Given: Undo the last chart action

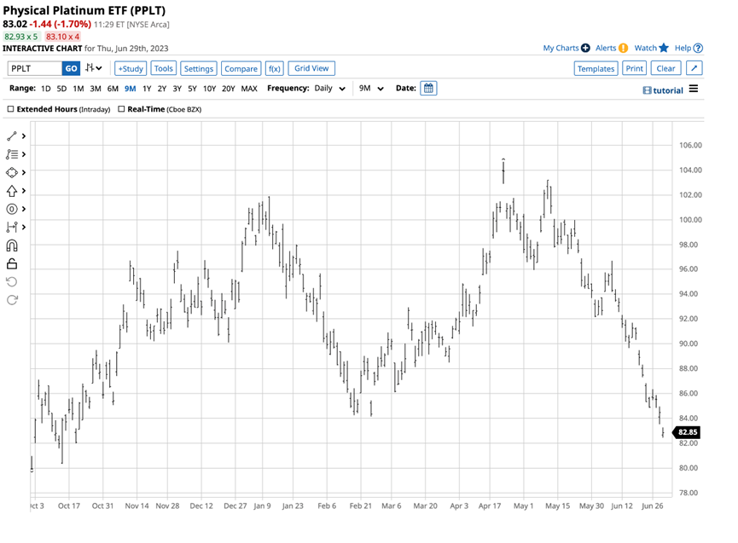Looking at the screenshot, I should (x=12, y=281).
